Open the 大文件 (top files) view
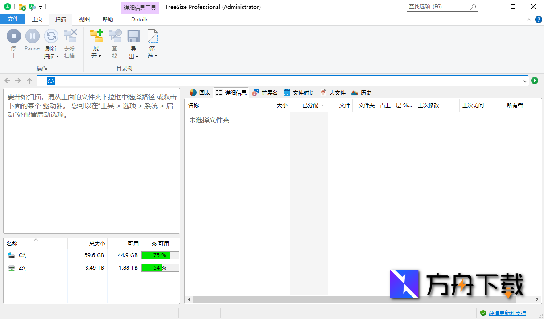The height and width of the screenshot is (319, 544). [333, 93]
